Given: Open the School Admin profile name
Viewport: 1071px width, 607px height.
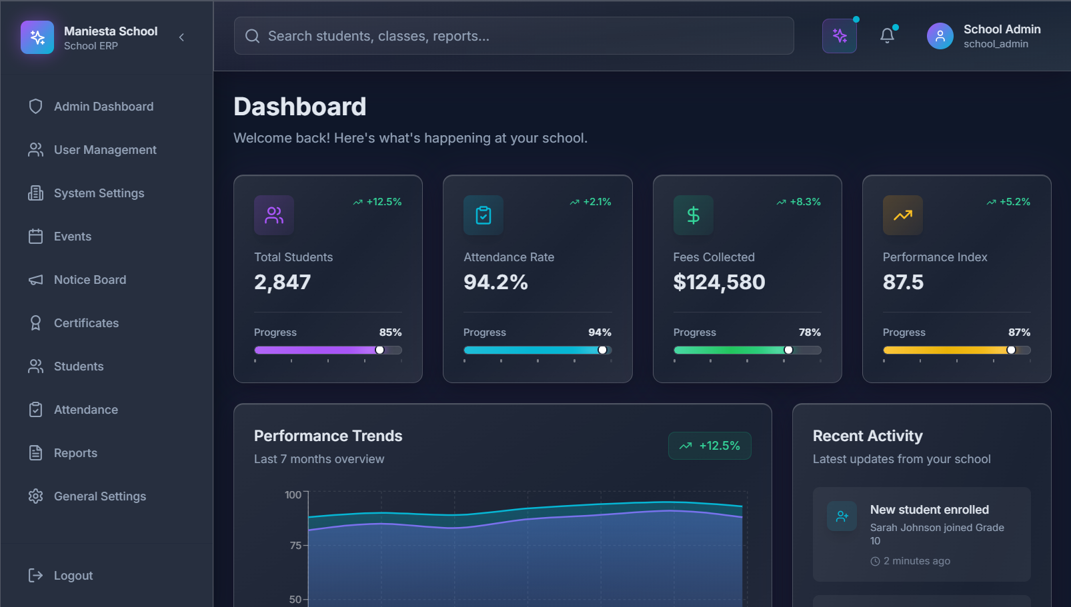Looking at the screenshot, I should 1002,29.
